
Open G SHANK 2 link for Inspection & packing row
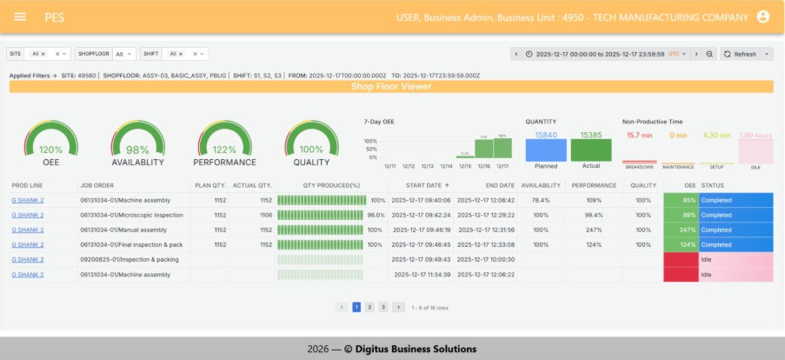(x=28, y=259)
